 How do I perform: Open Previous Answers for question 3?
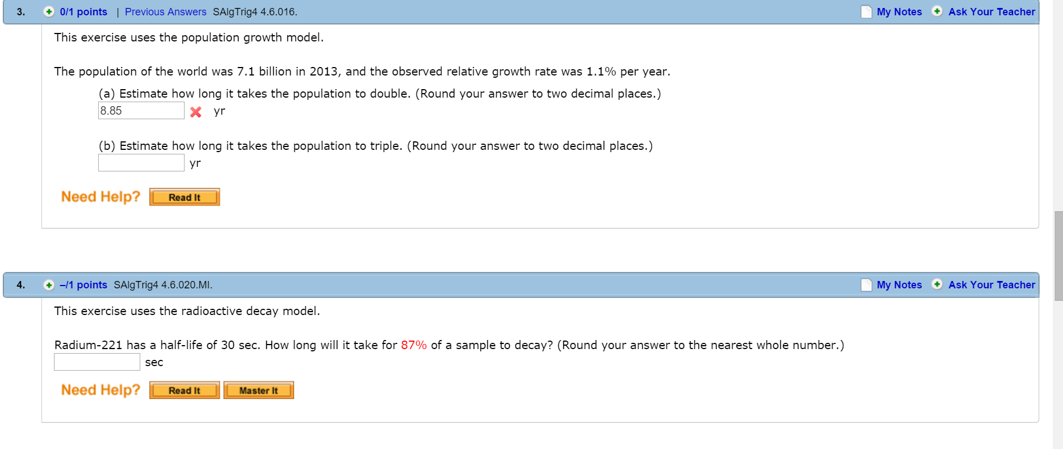pos(166,12)
